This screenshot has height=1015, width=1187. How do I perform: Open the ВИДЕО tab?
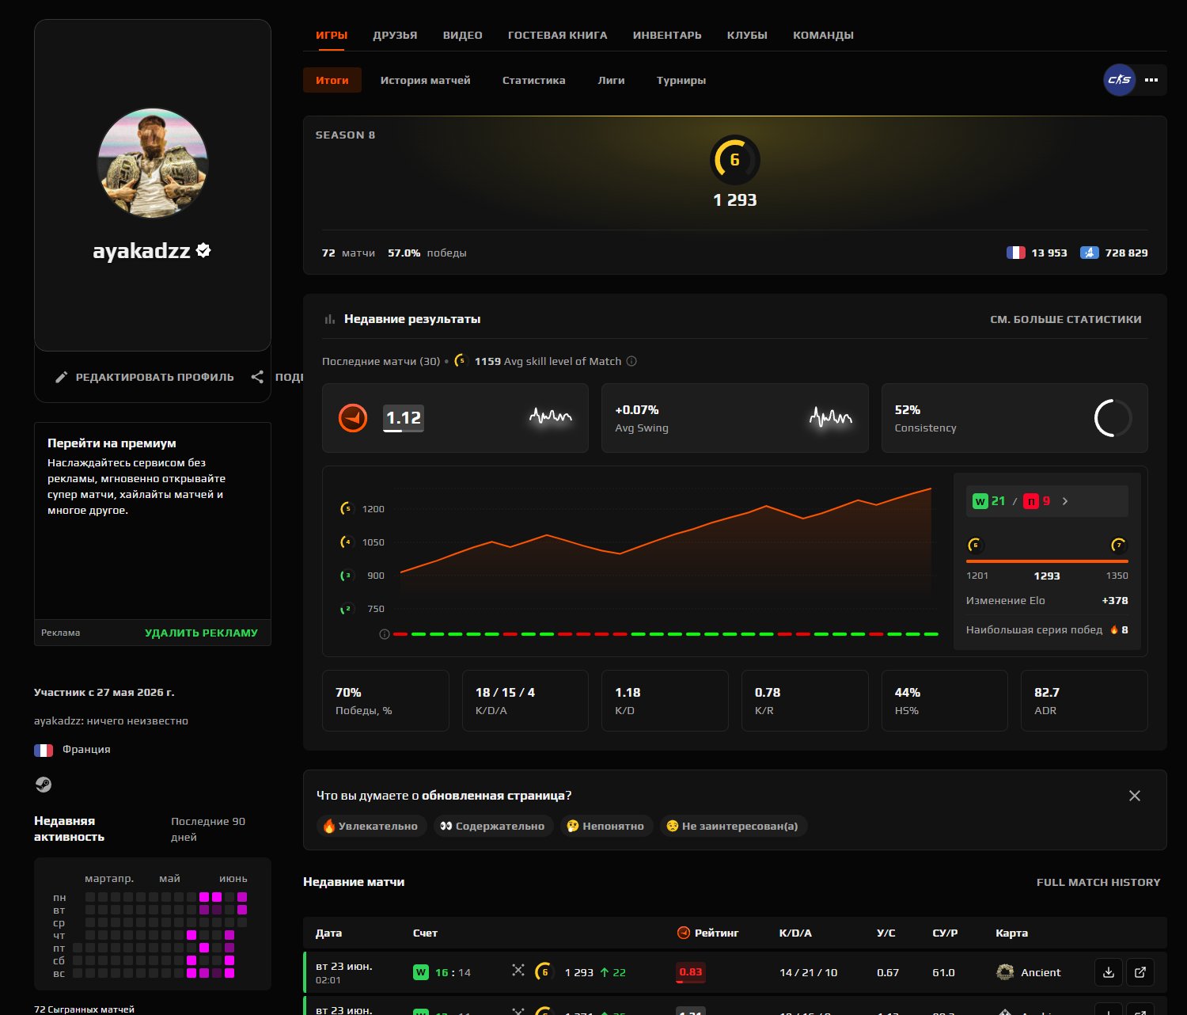tap(463, 35)
